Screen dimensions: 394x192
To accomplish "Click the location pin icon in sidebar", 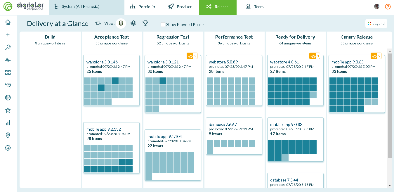I will (8, 135).
